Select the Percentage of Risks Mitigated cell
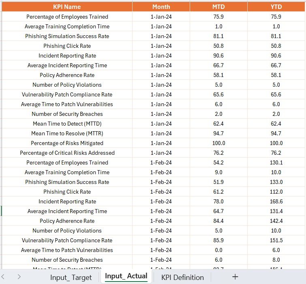 [x=67, y=143]
